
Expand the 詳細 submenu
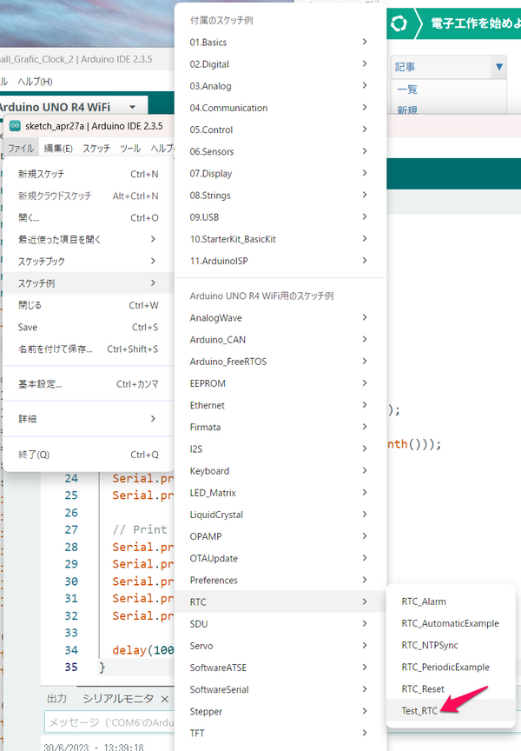(x=88, y=419)
